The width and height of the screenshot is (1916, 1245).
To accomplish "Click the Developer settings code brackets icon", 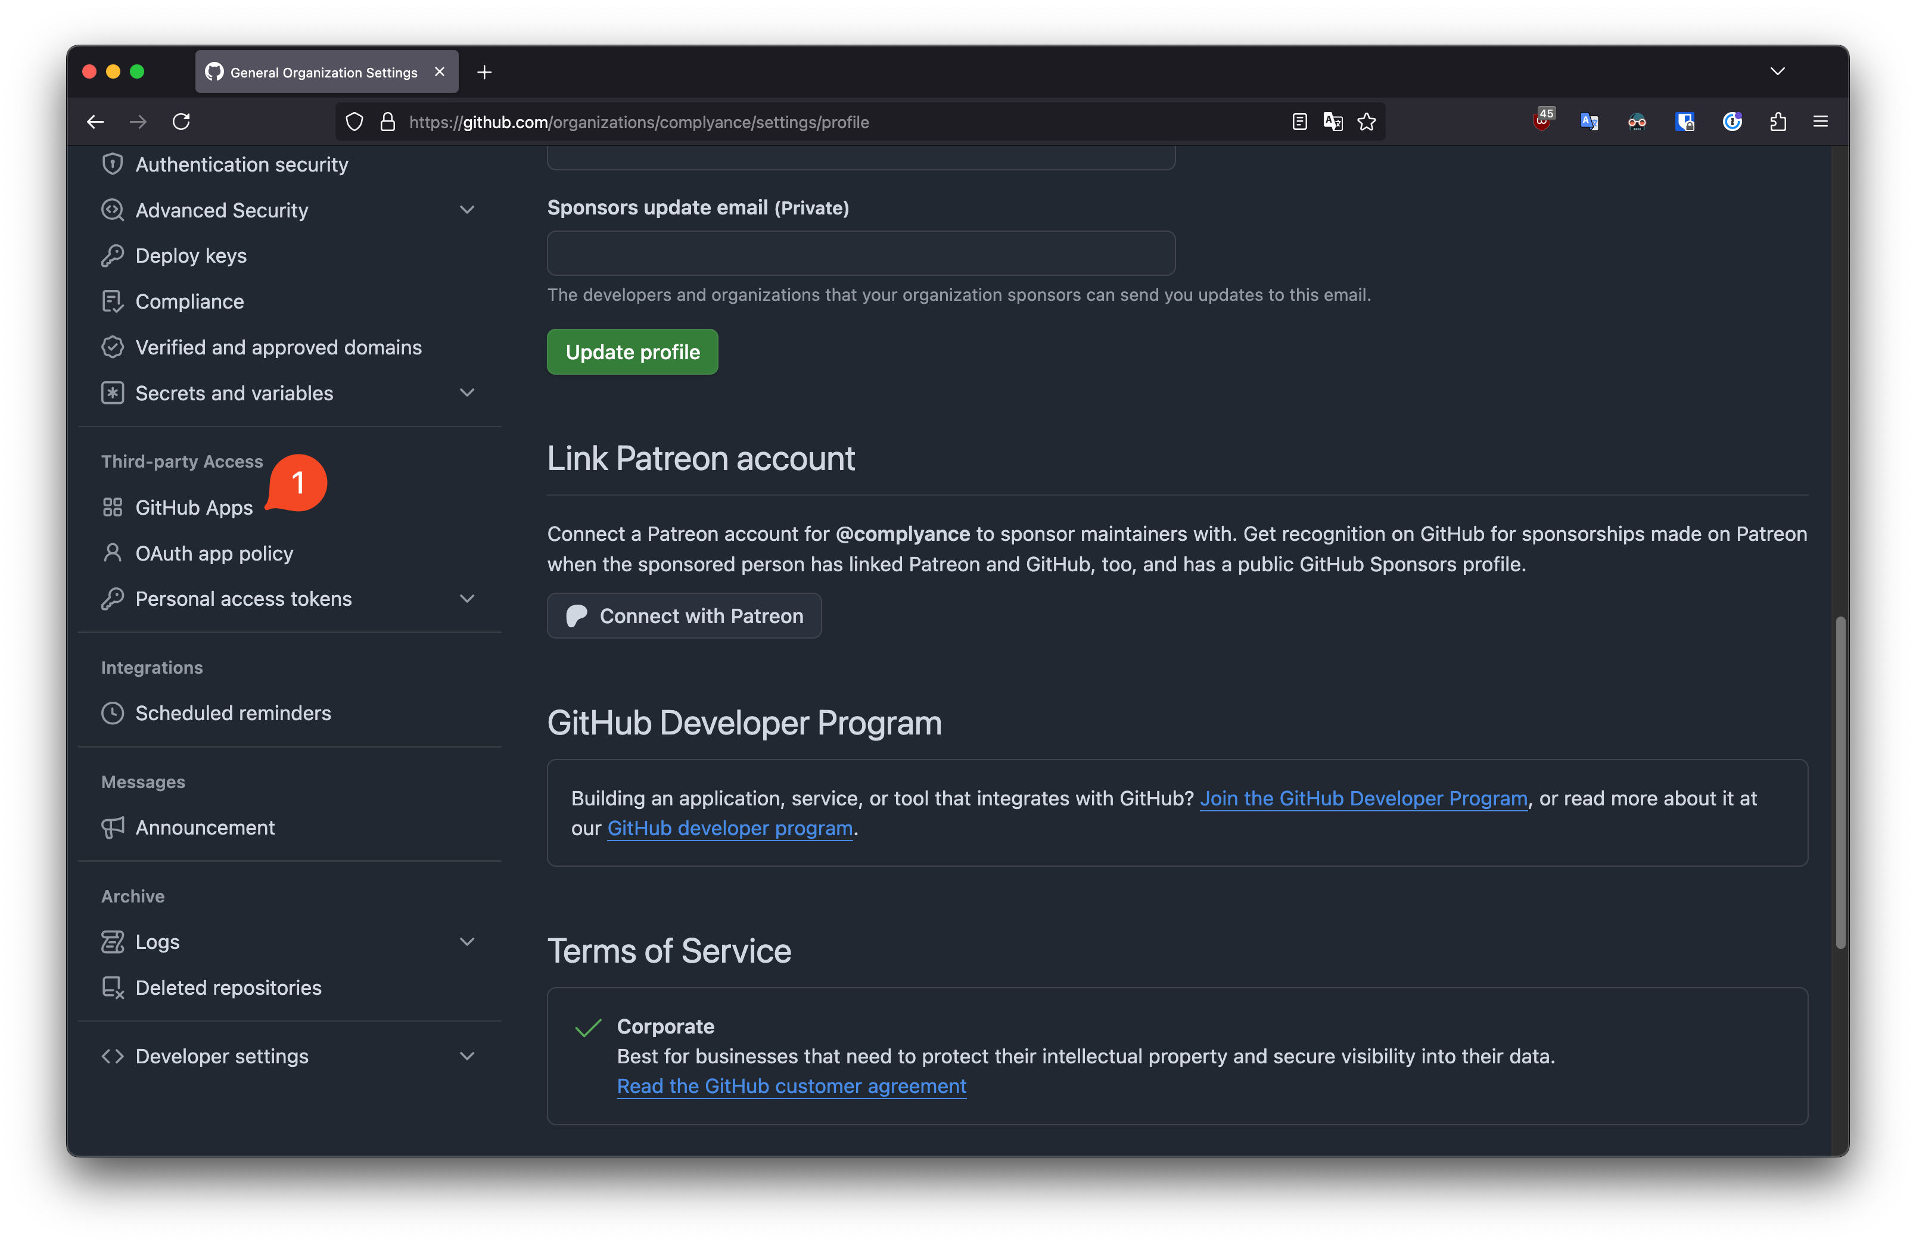I will click(113, 1056).
